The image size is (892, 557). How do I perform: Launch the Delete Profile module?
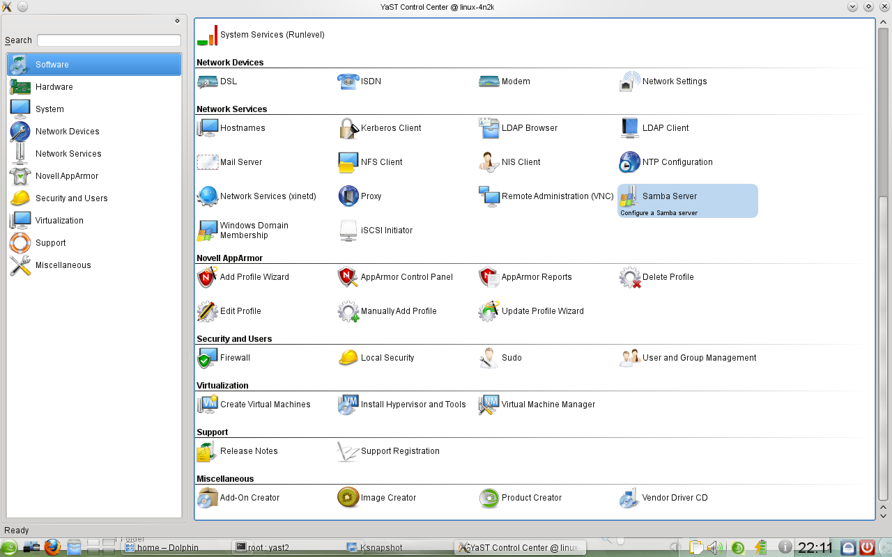point(656,277)
